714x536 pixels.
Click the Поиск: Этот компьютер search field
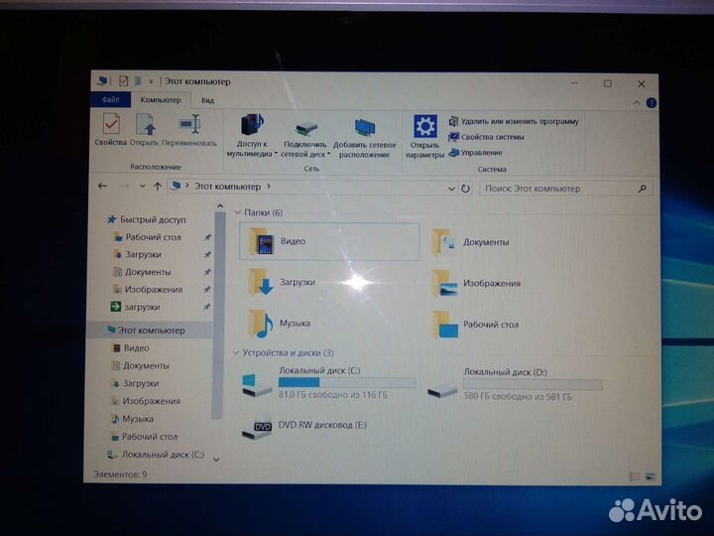pyautogui.click(x=565, y=189)
